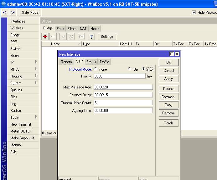Sort by Type column header
The width and height of the screenshot is (217, 180).
point(100,44)
